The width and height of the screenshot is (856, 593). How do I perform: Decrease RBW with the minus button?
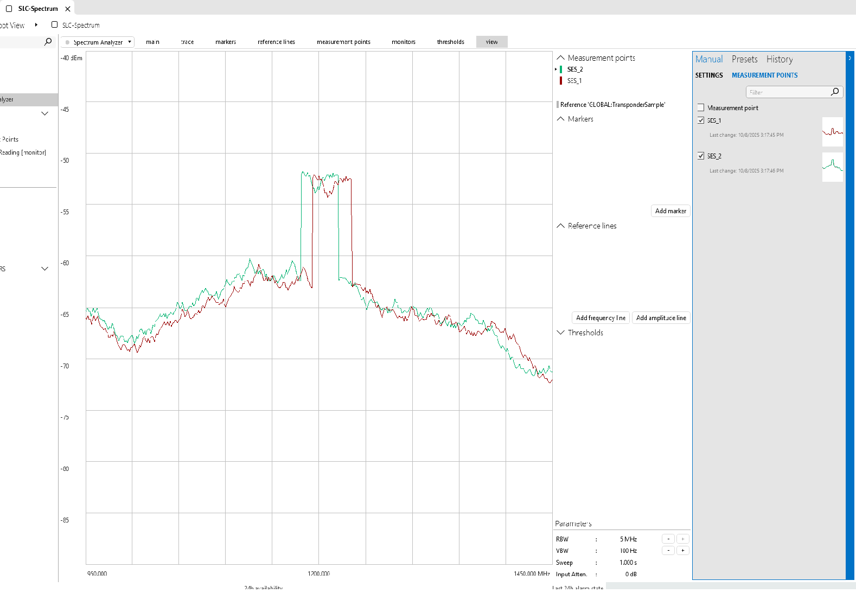668,539
